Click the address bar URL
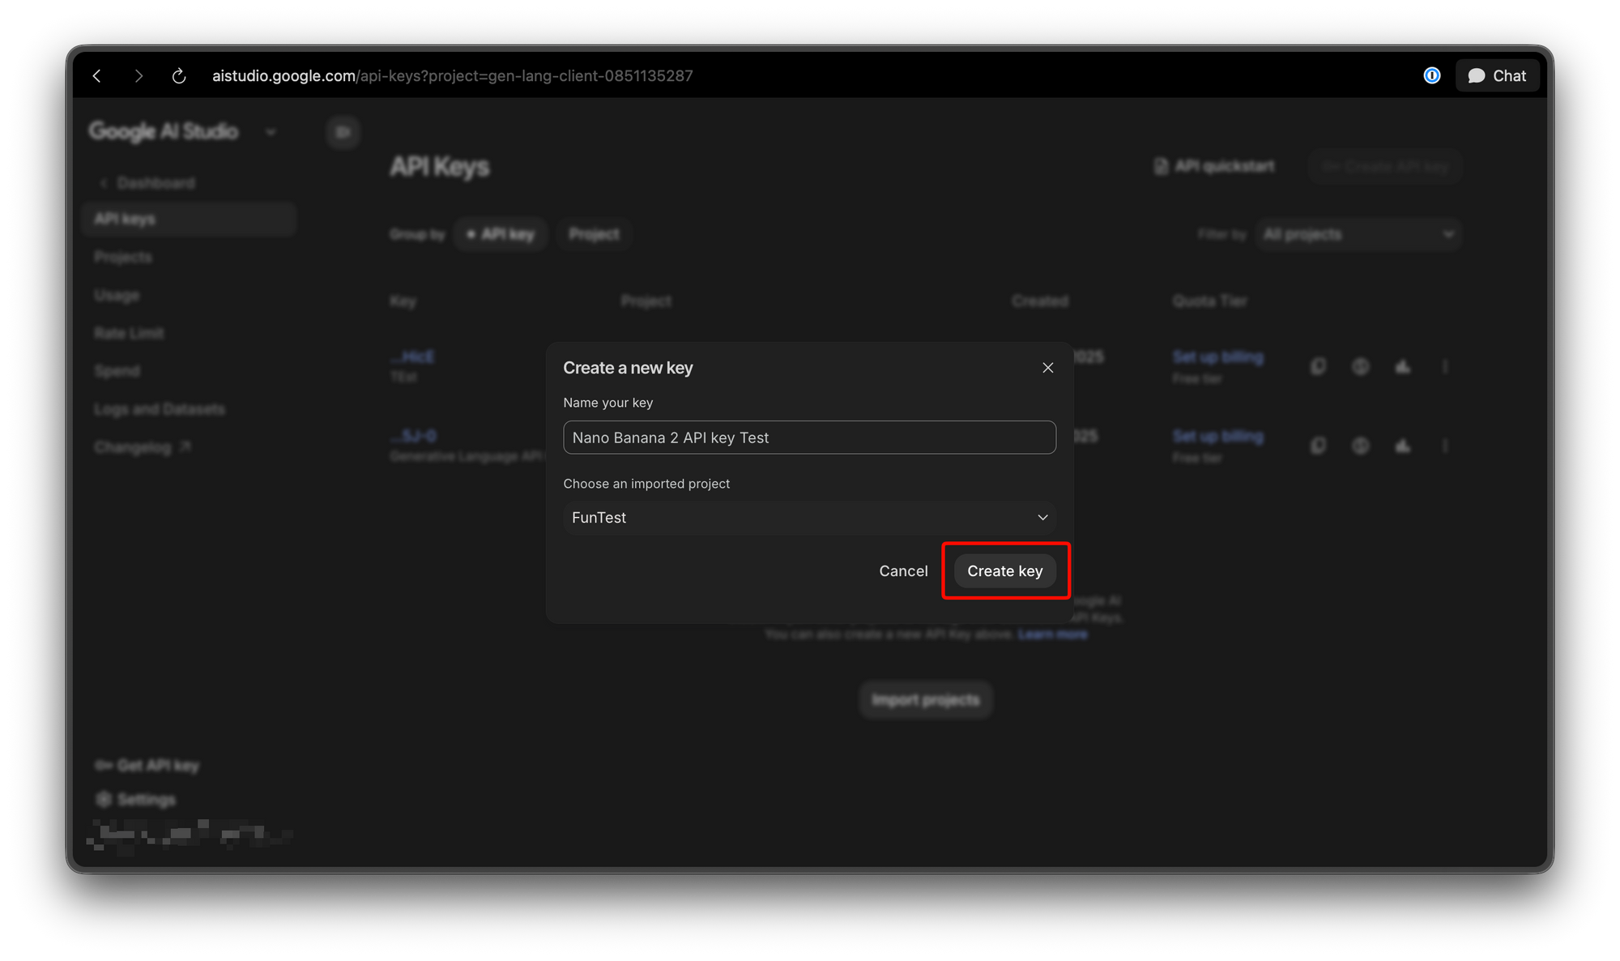Screen dimensions: 1620x961 [452, 75]
